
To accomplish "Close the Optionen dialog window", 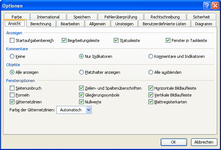I will coord(215,6).
